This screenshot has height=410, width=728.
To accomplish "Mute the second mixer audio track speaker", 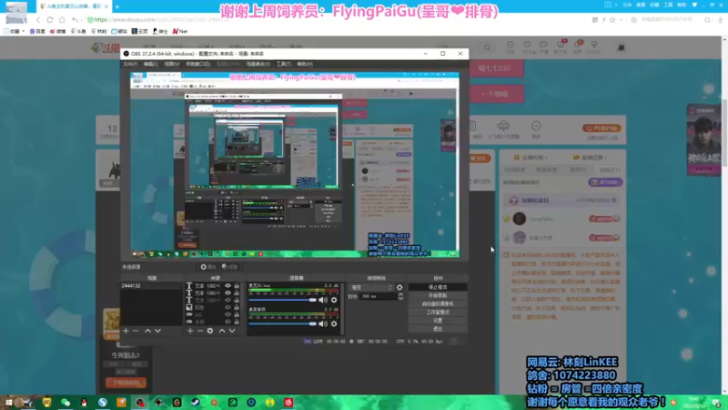I will [x=323, y=323].
